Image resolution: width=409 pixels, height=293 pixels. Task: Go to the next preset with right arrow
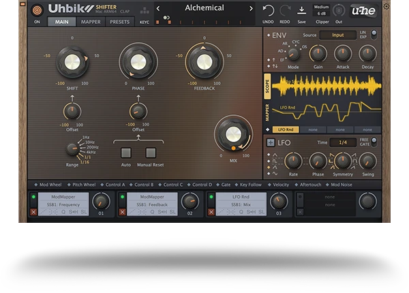pyautogui.click(x=251, y=8)
